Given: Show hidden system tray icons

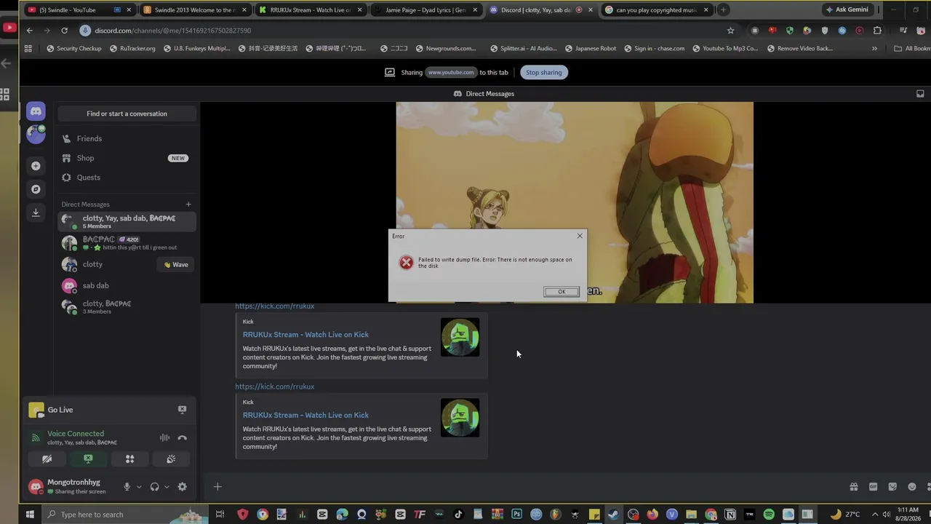Looking at the screenshot, I should pos(874,515).
